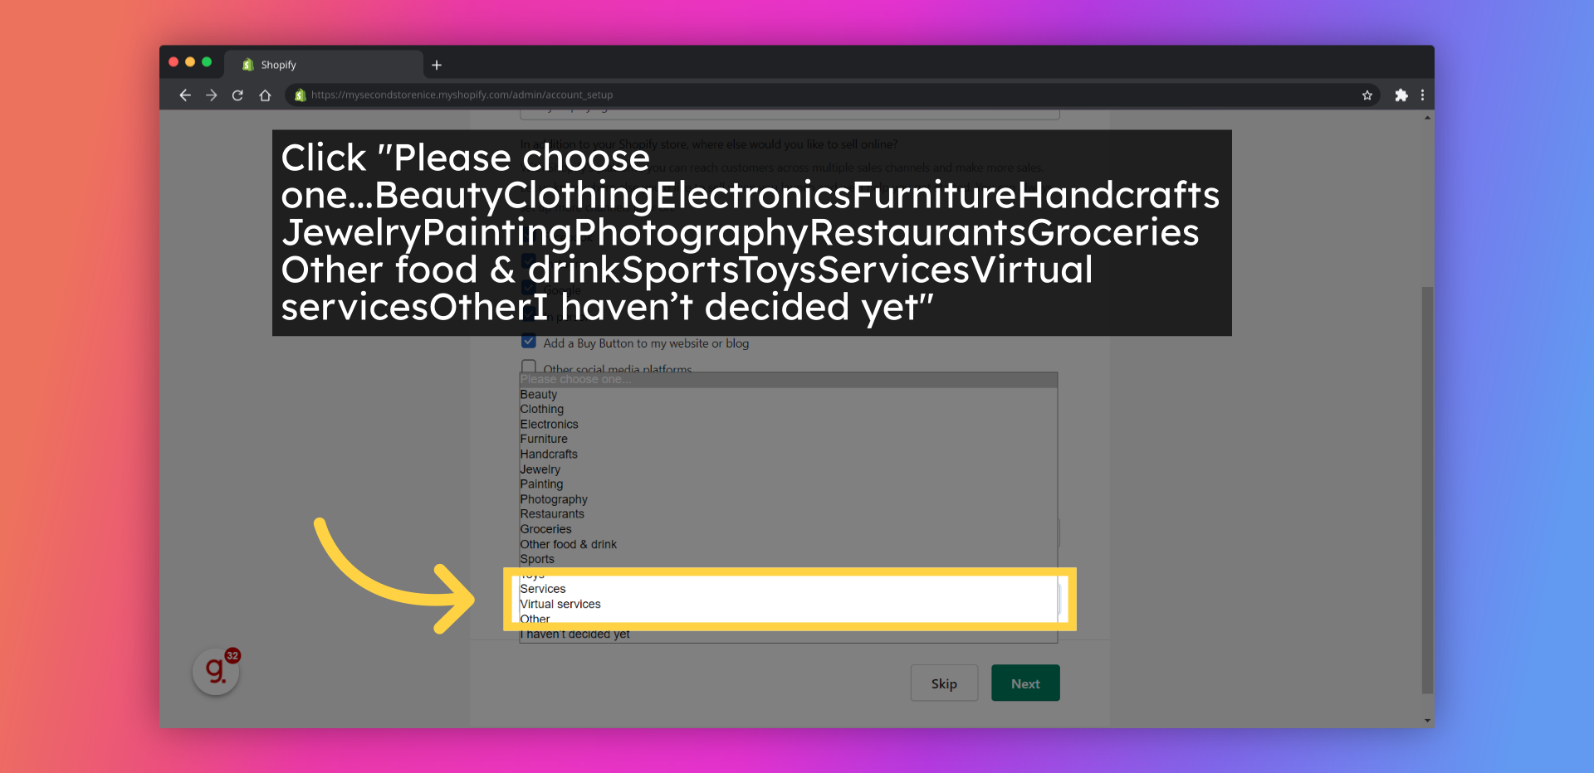Uncheck Add a Buy Button to my website
This screenshot has height=773, width=1594.
(529, 341)
